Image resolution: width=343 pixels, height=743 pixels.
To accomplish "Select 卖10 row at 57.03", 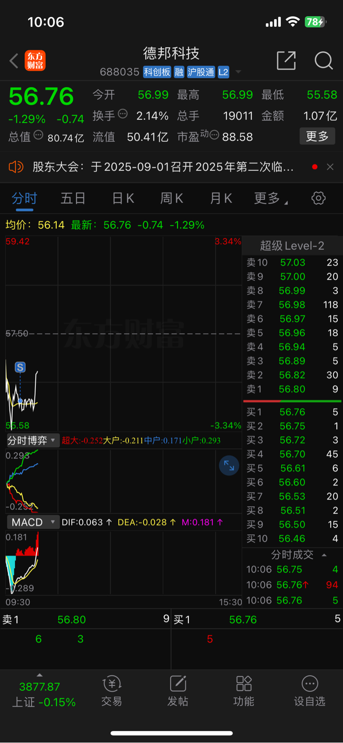I will 292,263.
